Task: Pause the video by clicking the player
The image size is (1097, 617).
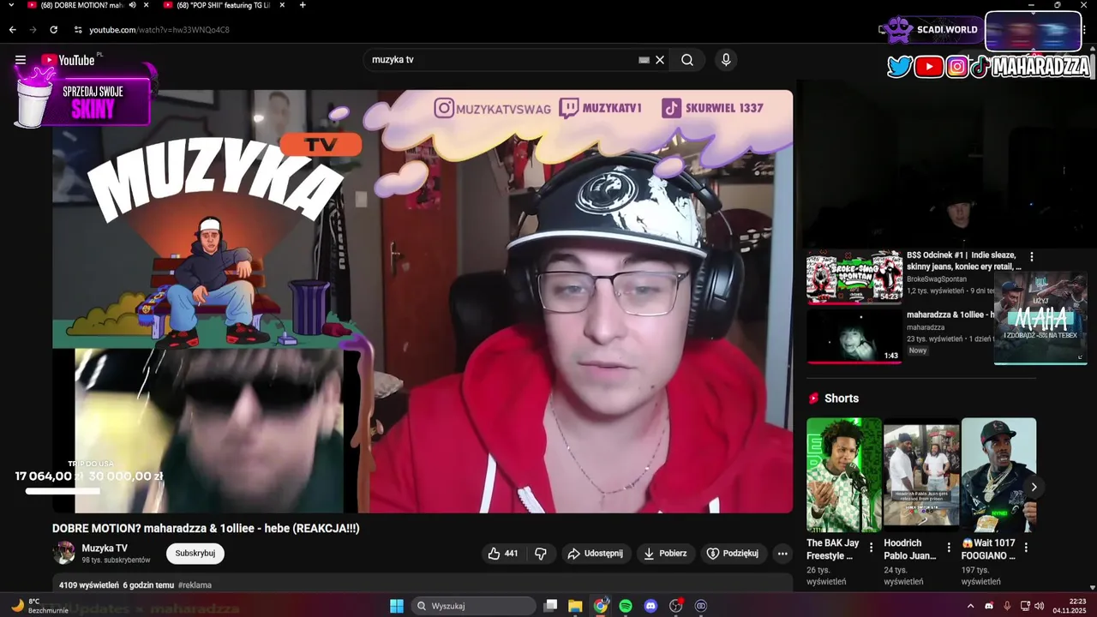Action: [x=423, y=302]
